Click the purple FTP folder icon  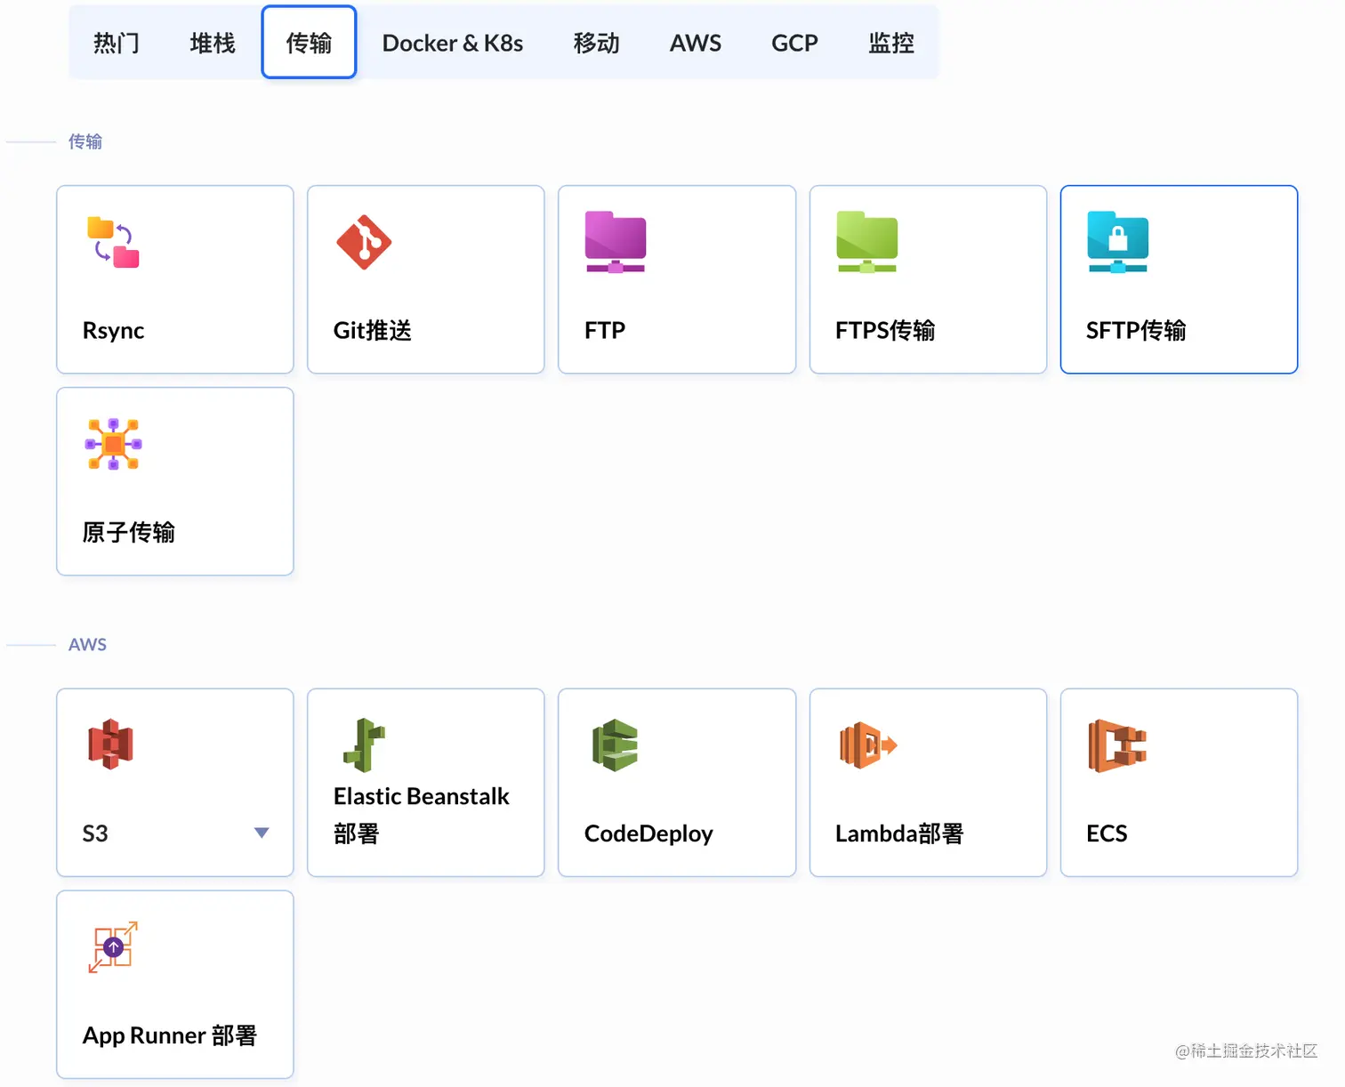coord(616,242)
